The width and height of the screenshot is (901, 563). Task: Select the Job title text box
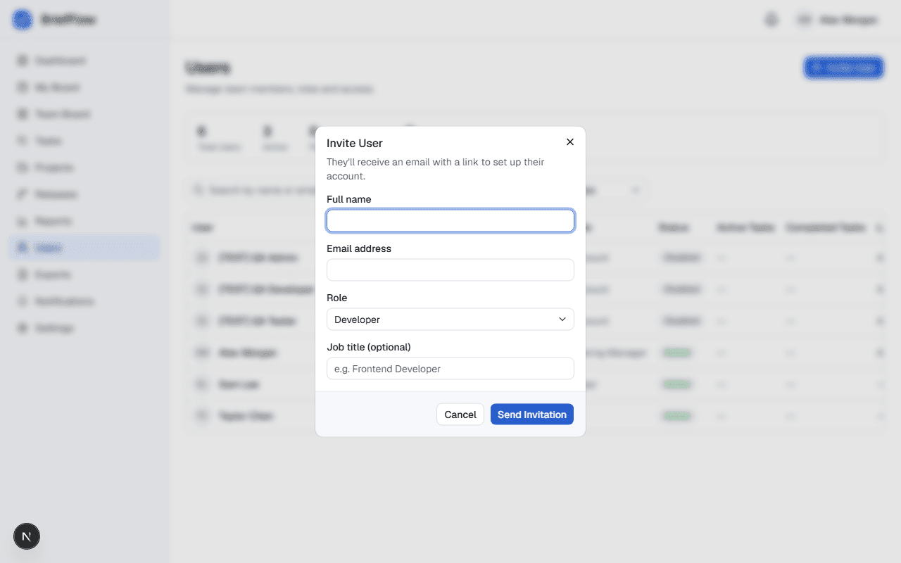pyautogui.click(x=450, y=369)
